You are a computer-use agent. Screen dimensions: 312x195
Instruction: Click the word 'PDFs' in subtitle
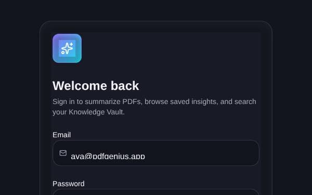(x=132, y=102)
